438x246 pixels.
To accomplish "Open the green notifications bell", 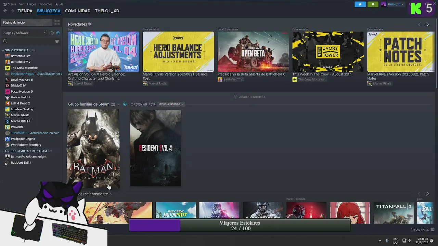I will coord(373,4).
